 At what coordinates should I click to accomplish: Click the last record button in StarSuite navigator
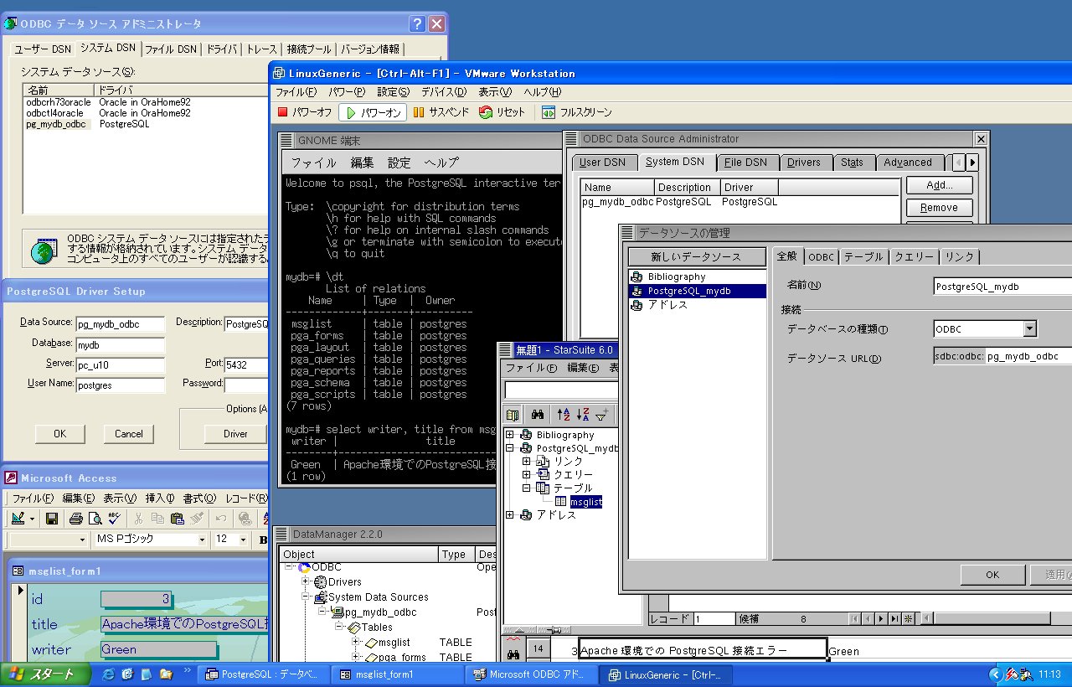click(894, 618)
